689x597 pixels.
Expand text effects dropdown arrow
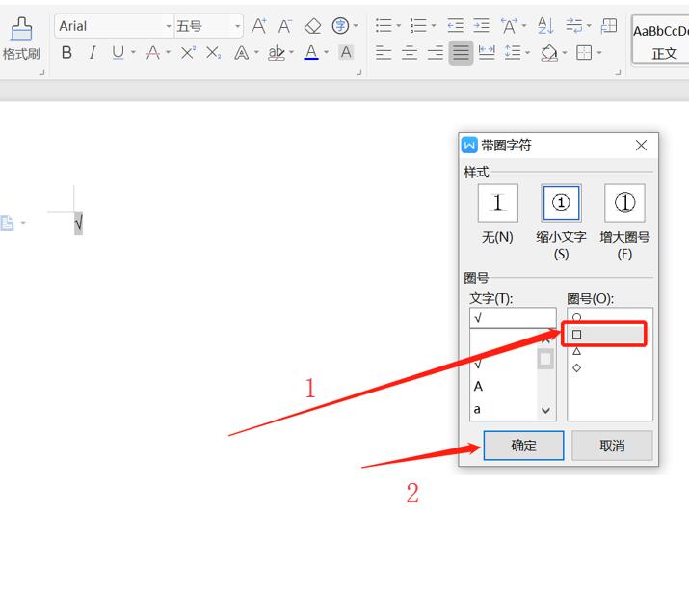click(x=256, y=53)
